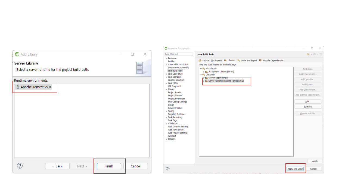Go forward with the arrow in Properties
This screenshot has width=348, height=196.
coord(315,54)
